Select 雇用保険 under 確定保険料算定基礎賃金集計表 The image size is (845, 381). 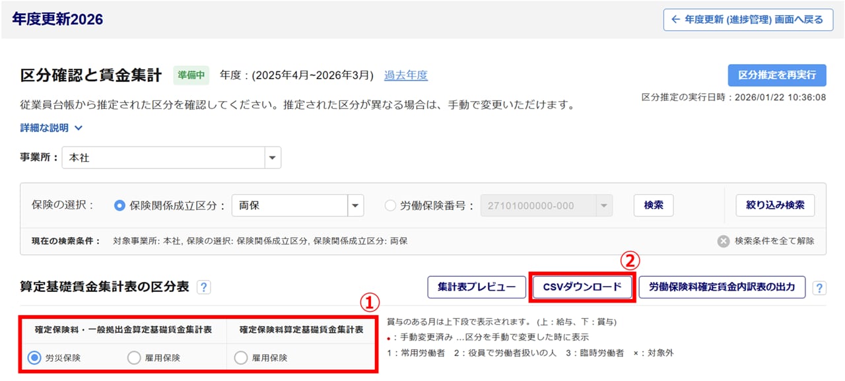coord(241,358)
